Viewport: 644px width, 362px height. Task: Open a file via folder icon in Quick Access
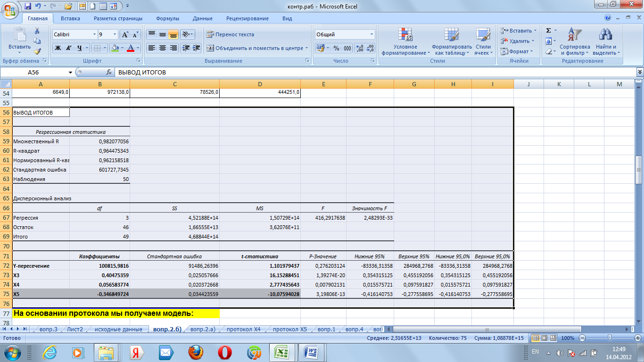(x=68, y=6)
